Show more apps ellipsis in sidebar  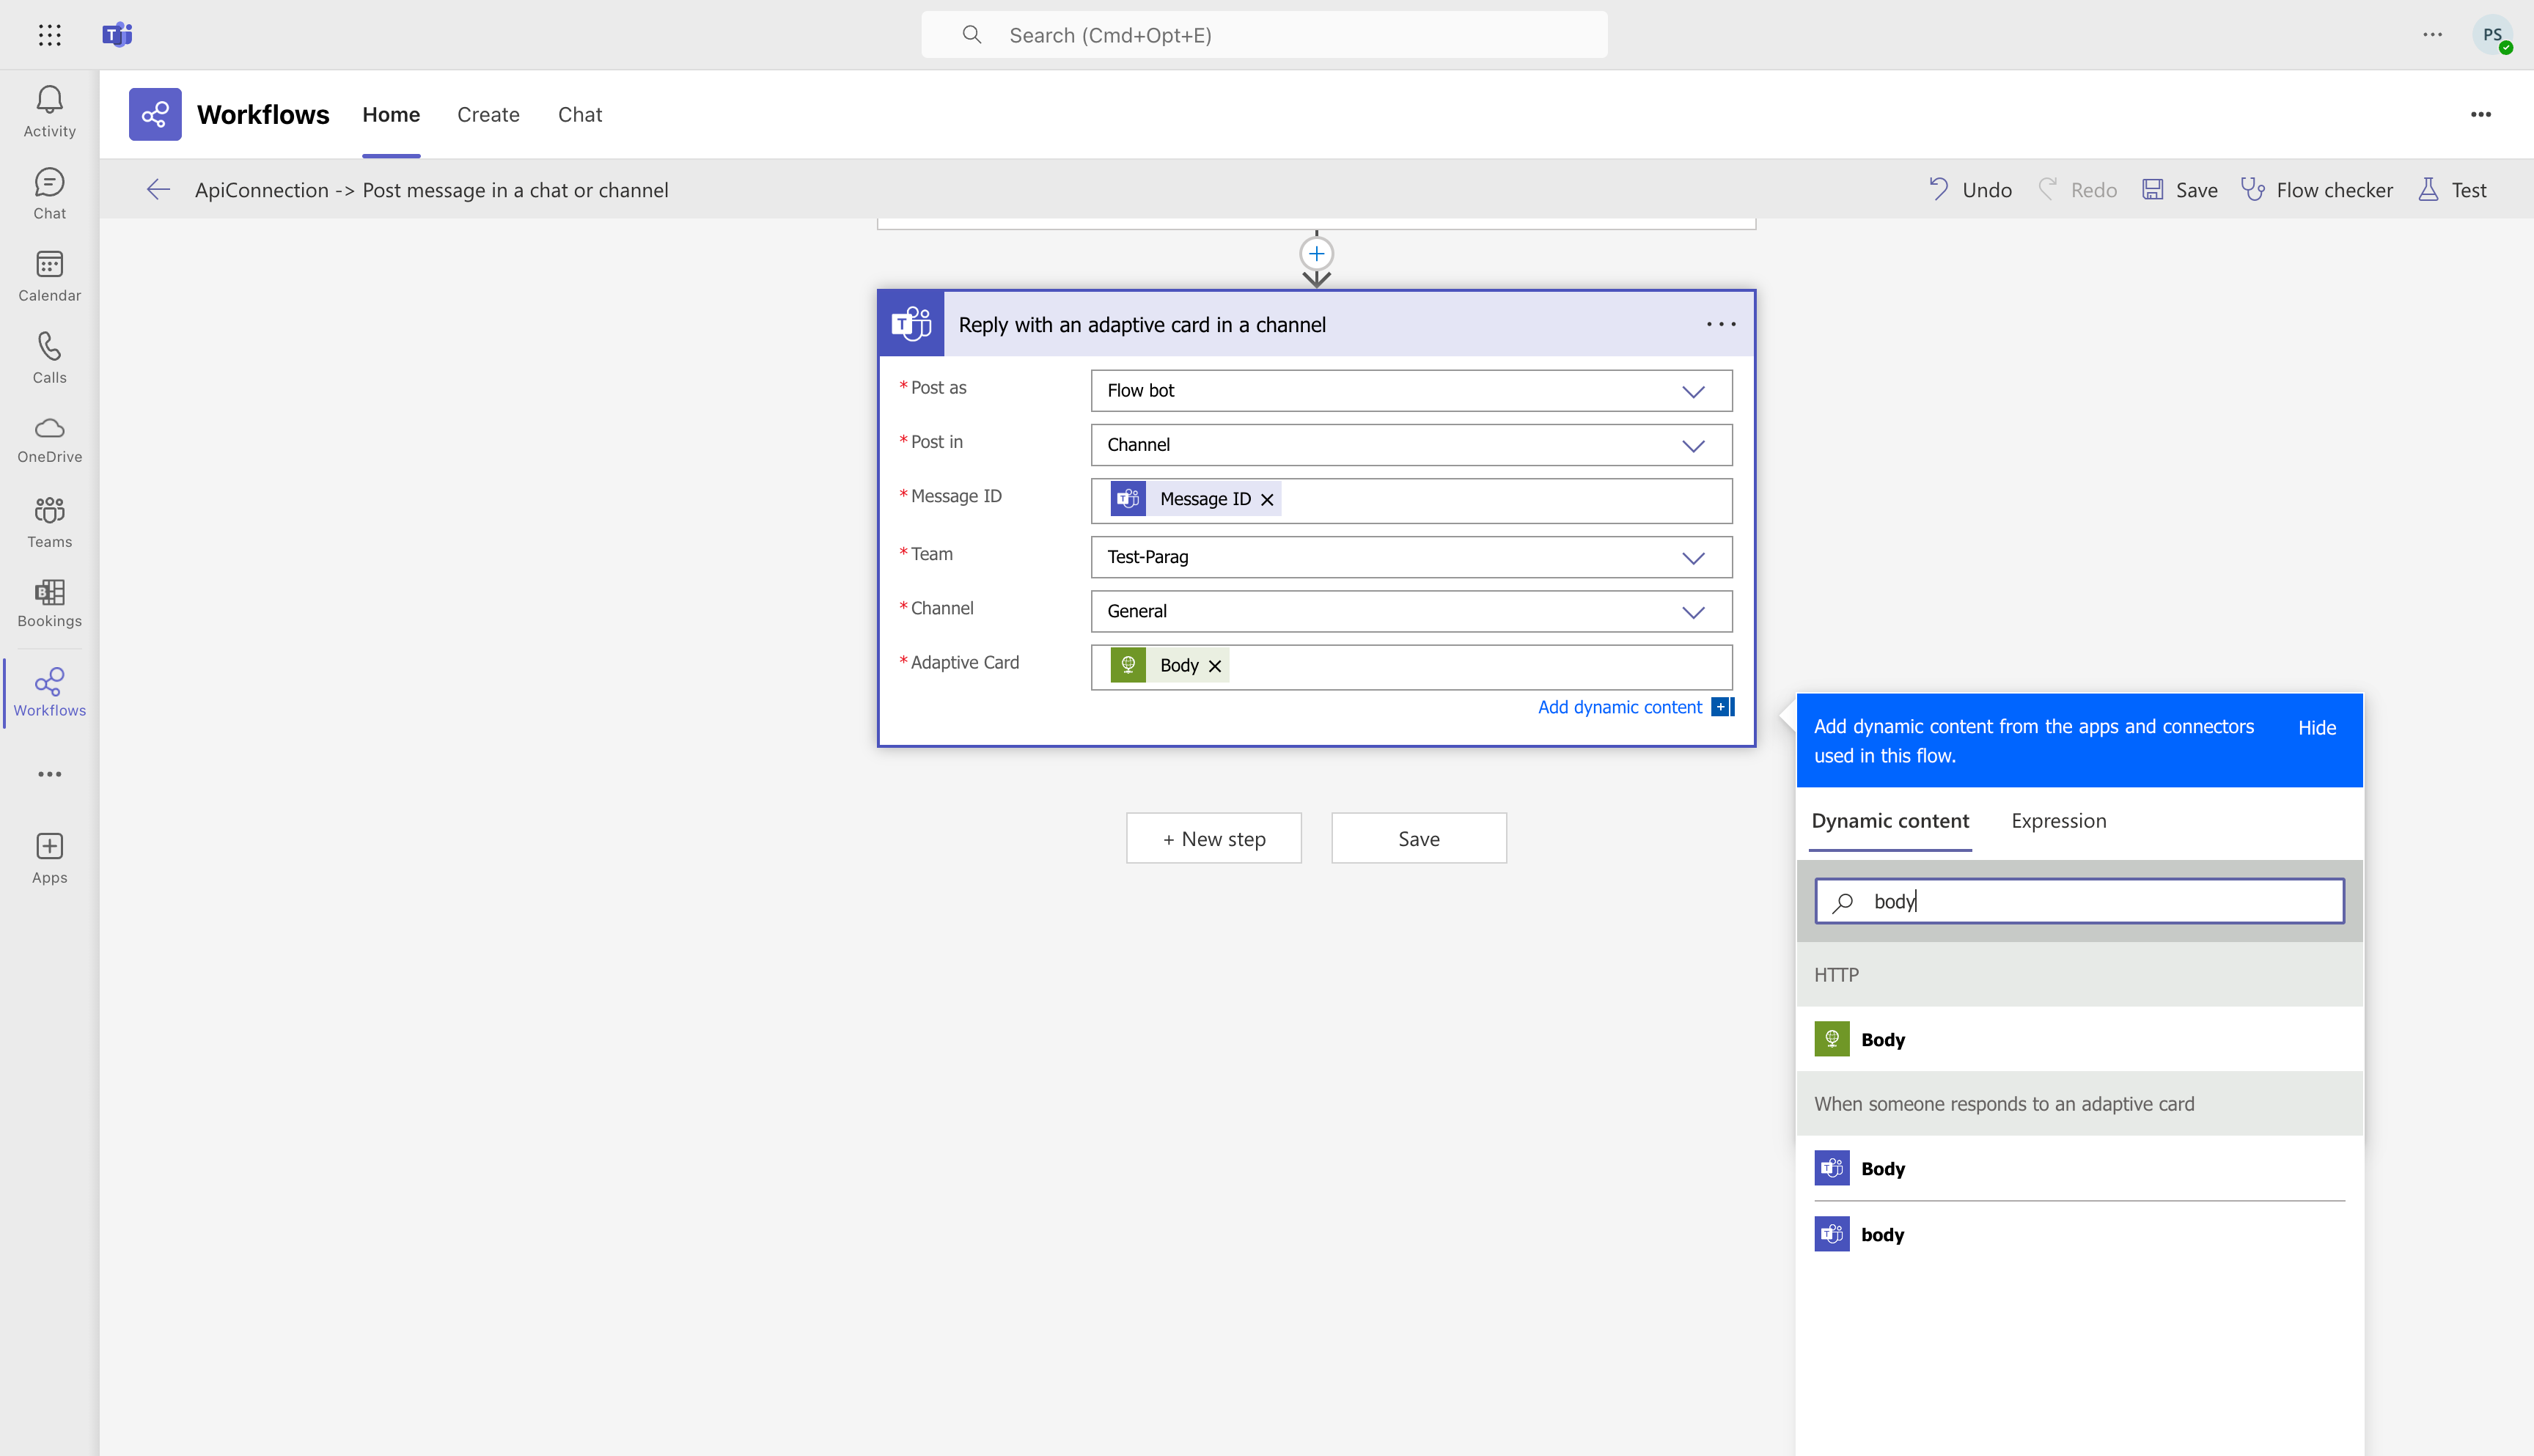[x=49, y=774]
